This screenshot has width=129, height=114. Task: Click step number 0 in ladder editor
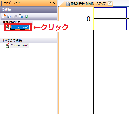[x=88, y=19]
